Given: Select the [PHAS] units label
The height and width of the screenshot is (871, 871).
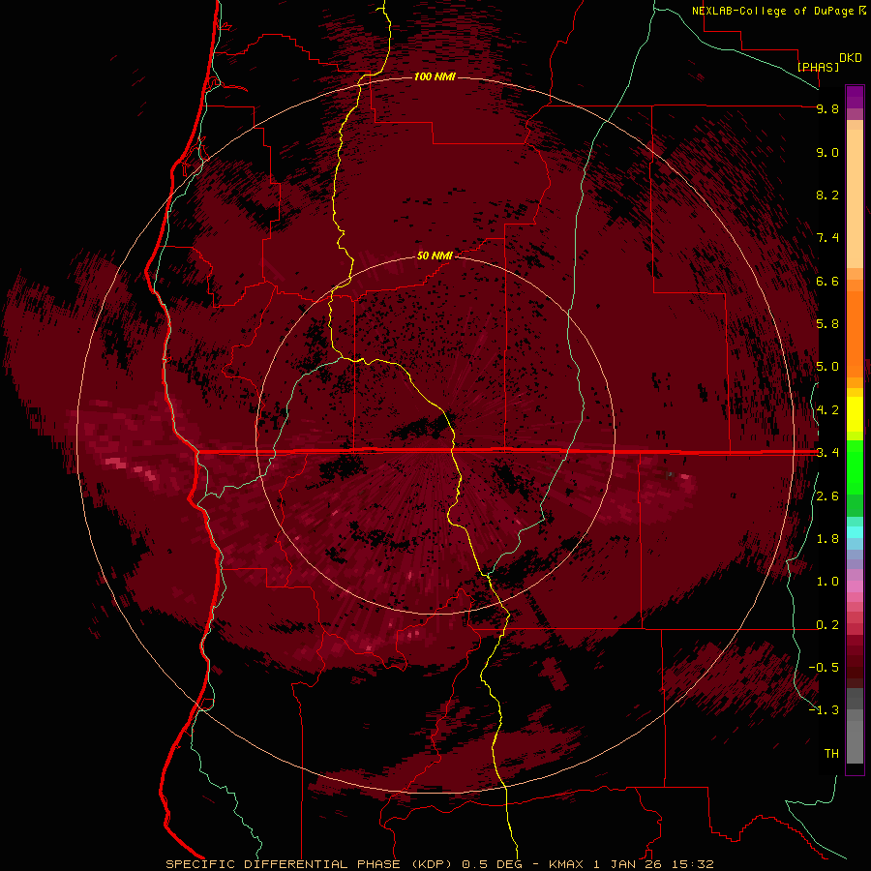Looking at the screenshot, I should point(818,67).
